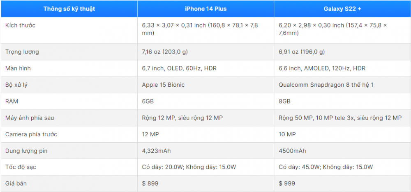Click the 4,323mAh battery capacity cell

tap(156, 151)
